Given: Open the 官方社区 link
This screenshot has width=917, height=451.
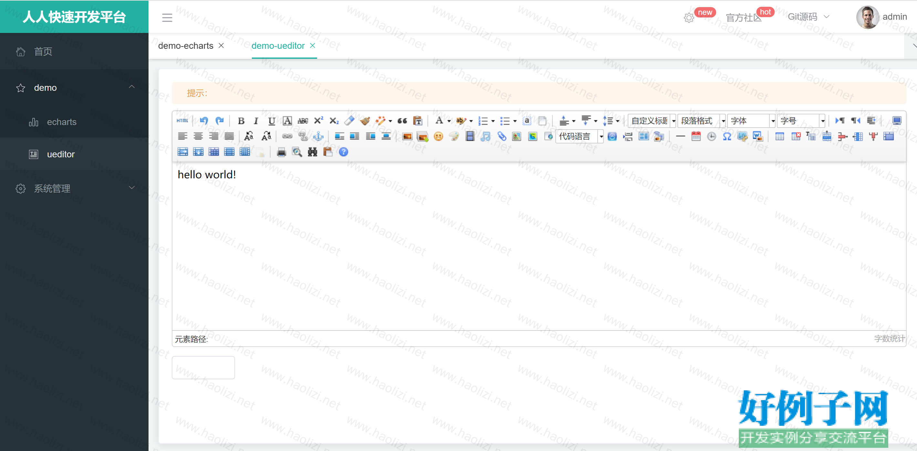Looking at the screenshot, I should 743,17.
